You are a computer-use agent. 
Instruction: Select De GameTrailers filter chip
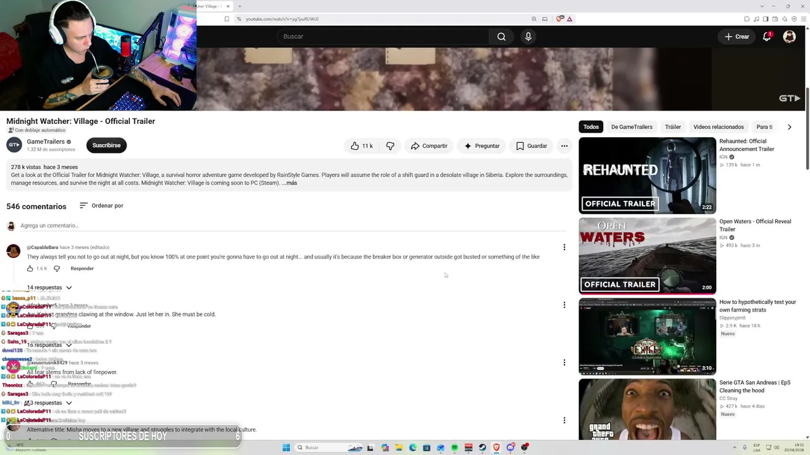click(632, 127)
